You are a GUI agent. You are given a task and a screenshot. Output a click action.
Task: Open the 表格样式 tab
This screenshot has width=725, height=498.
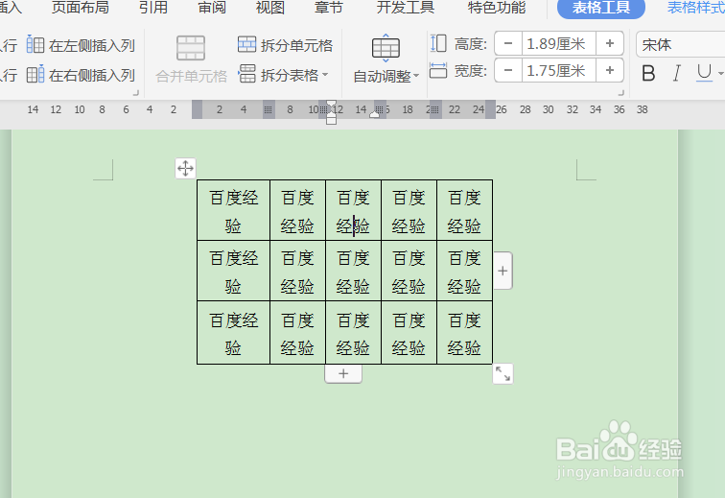[696, 8]
